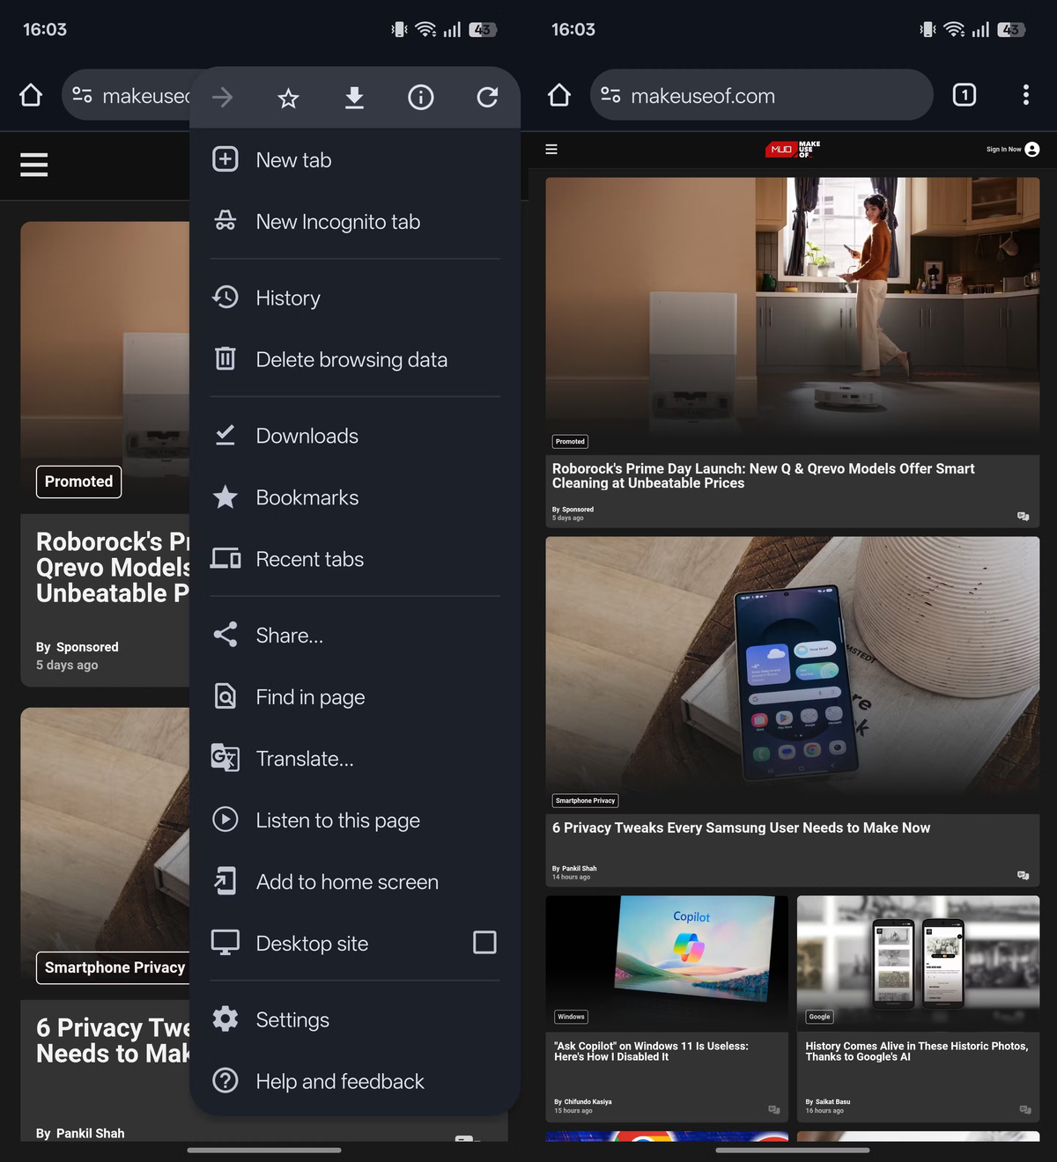Open comments on the Roborock article
Viewport: 1057px width, 1162px height.
(x=1024, y=517)
